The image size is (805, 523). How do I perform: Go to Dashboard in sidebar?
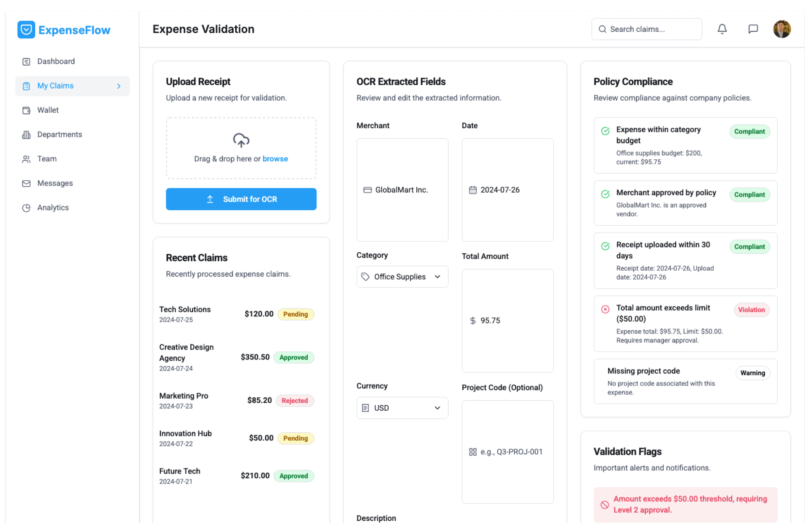56,62
